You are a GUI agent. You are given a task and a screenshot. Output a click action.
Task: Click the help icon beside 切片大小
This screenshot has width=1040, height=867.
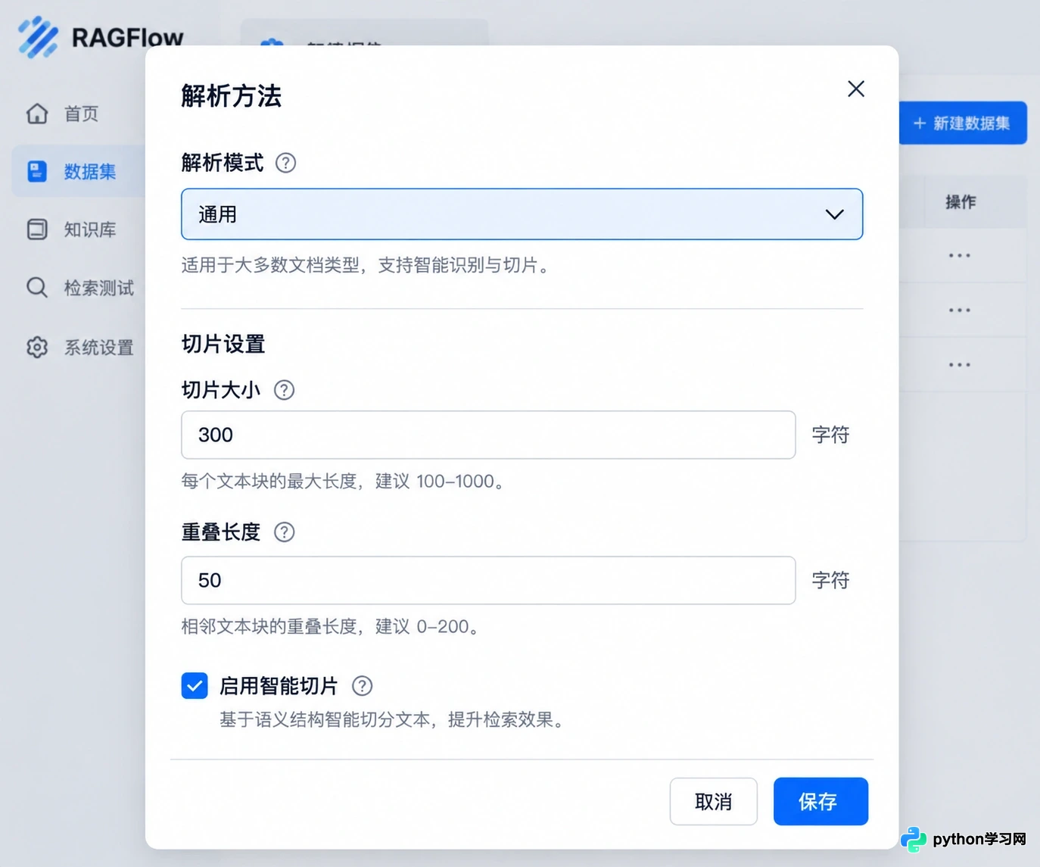point(284,390)
